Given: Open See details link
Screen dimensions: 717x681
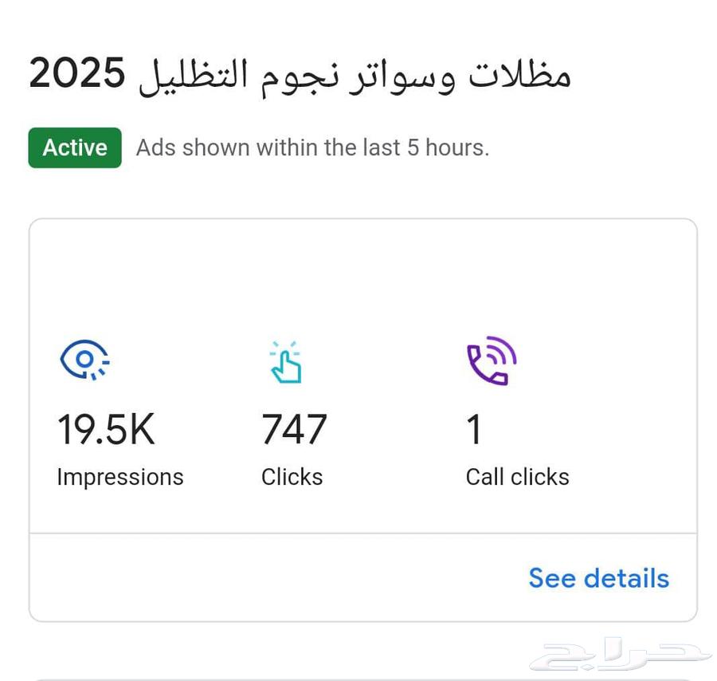Looking at the screenshot, I should pyautogui.click(x=598, y=578).
